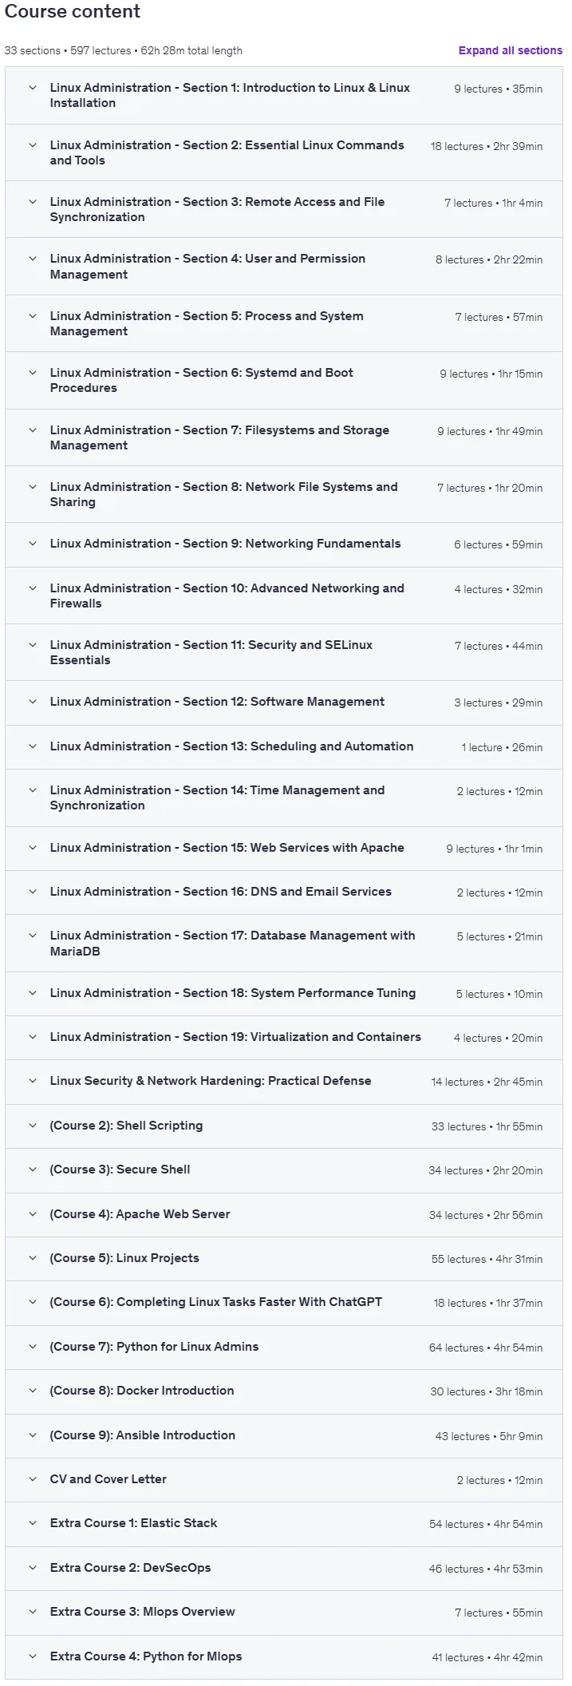572x1686 pixels.
Task: Click chevron next to Section 12 Software Management
Action: point(33,702)
